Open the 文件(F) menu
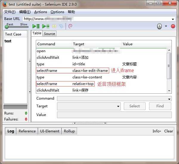 [10, 12]
